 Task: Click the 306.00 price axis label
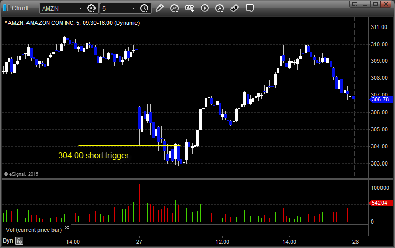pos(379,112)
